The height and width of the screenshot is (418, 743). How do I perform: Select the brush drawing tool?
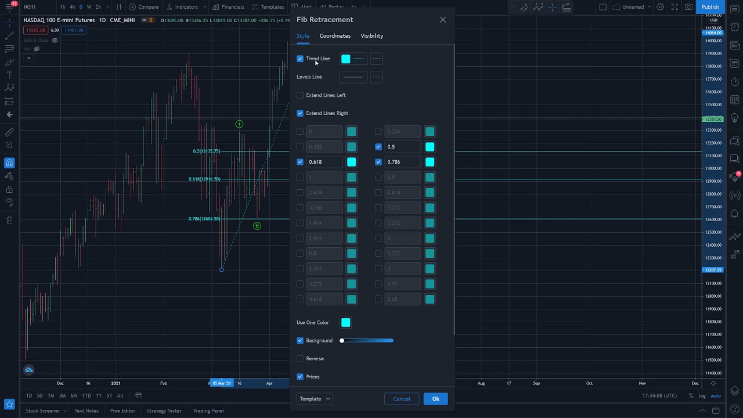tap(9, 62)
